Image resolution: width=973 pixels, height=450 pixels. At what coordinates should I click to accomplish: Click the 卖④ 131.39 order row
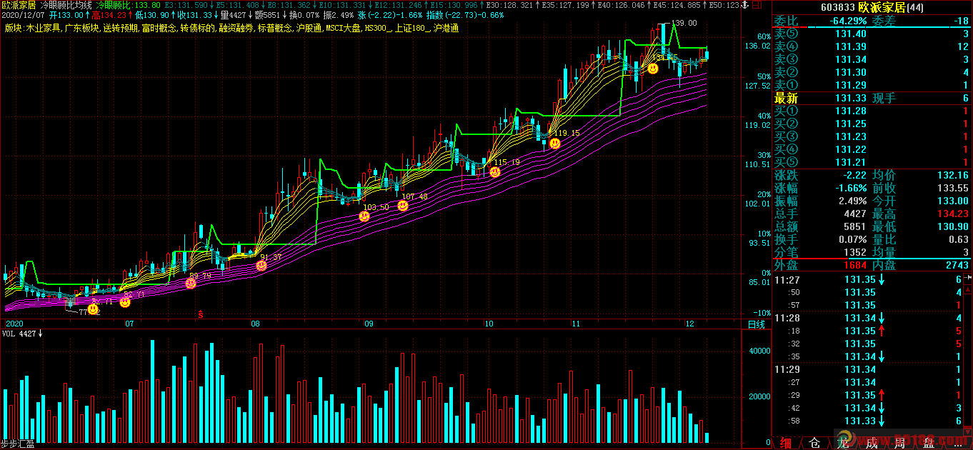click(872, 46)
